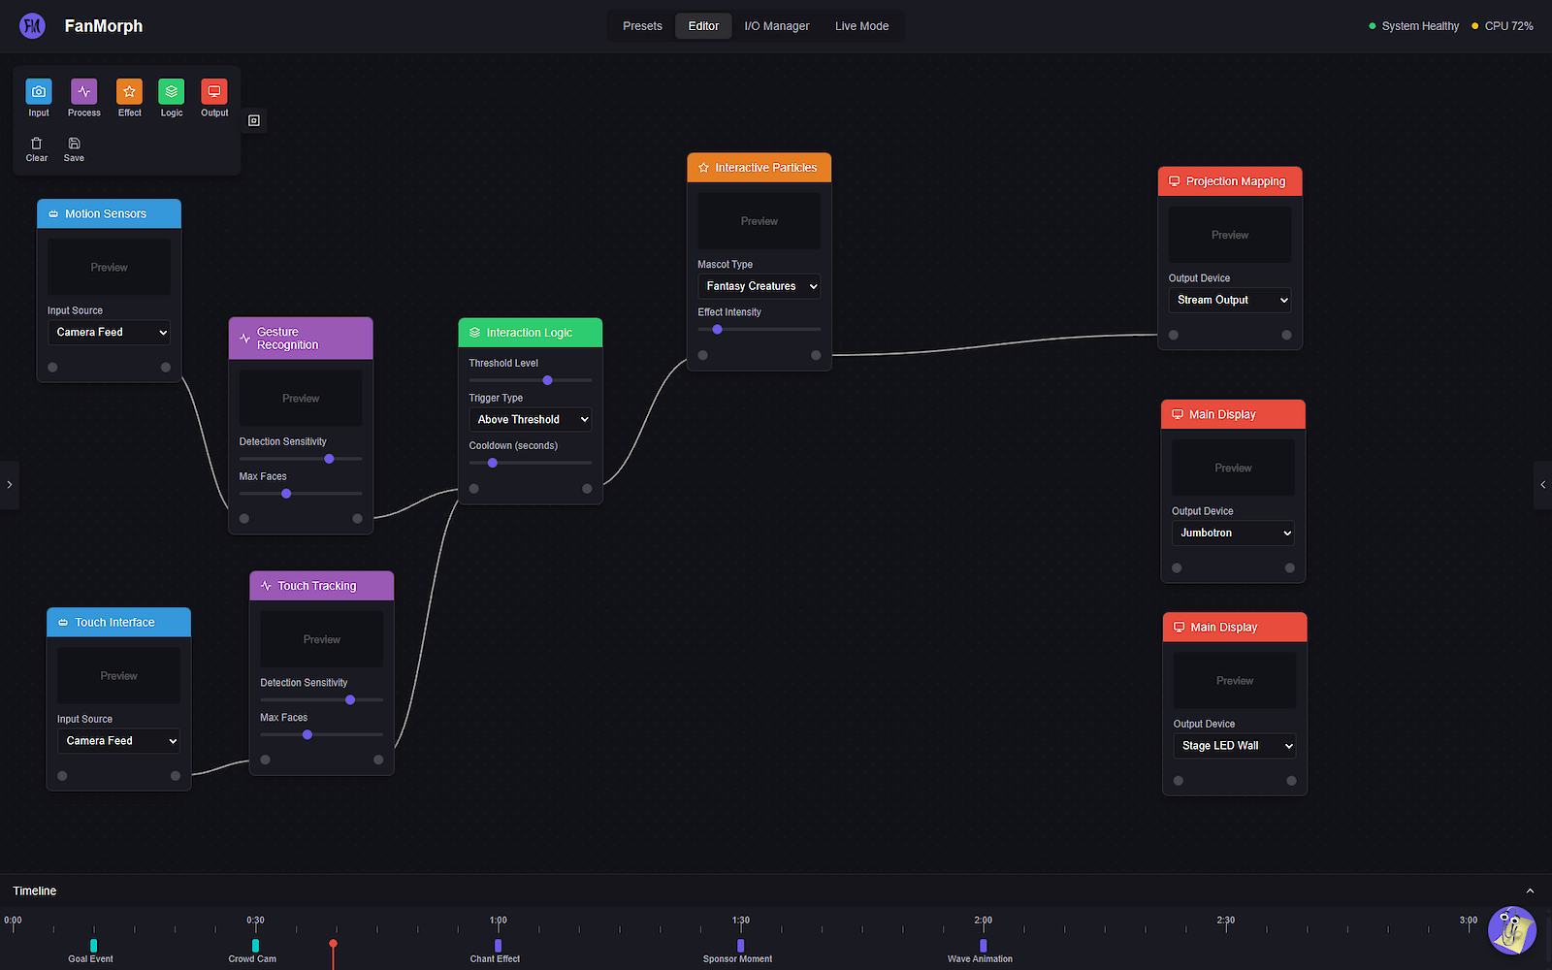
Task: Expand the right side panel
Action: click(1542, 484)
